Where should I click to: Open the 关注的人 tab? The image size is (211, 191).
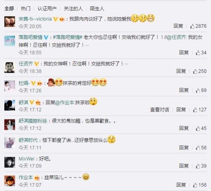73,9
